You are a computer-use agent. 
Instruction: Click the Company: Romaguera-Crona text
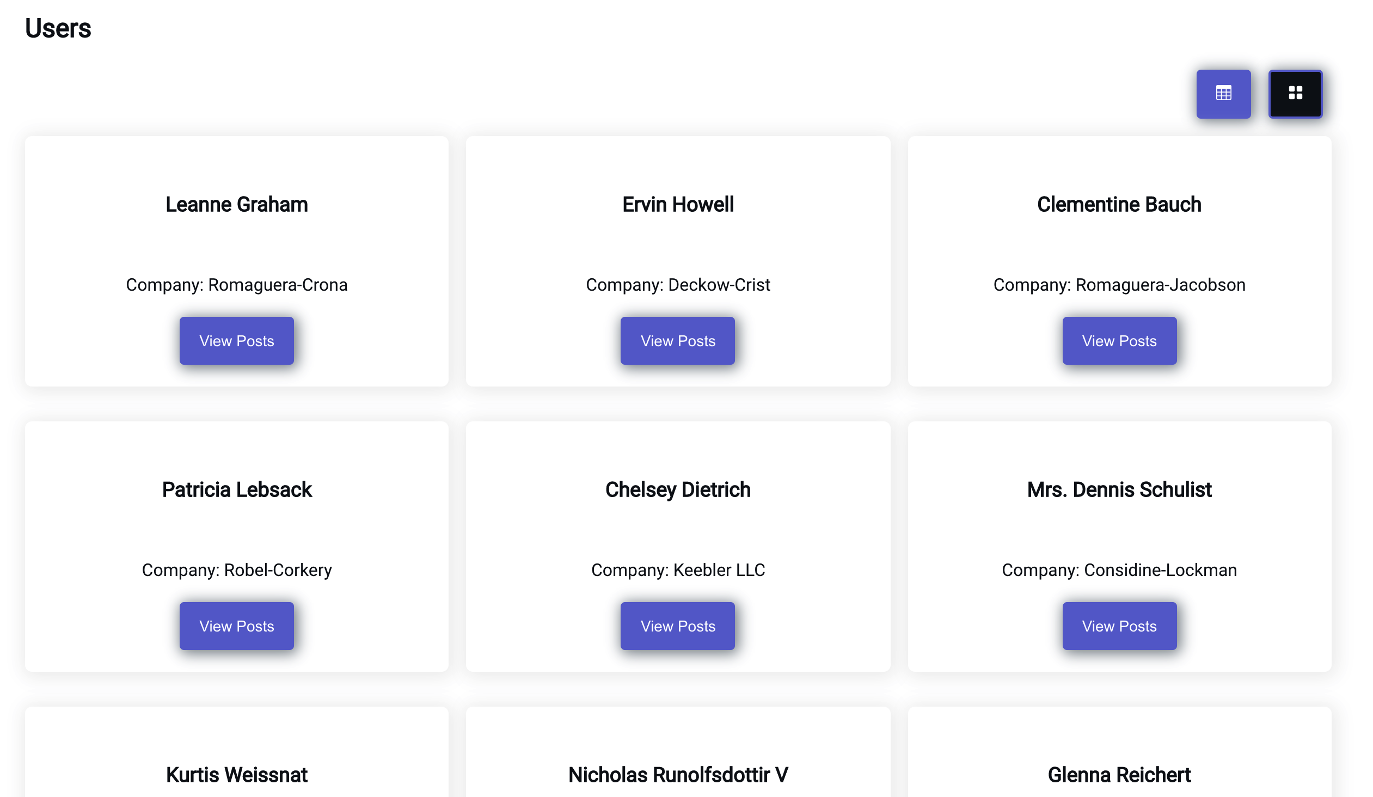coord(236,285)
